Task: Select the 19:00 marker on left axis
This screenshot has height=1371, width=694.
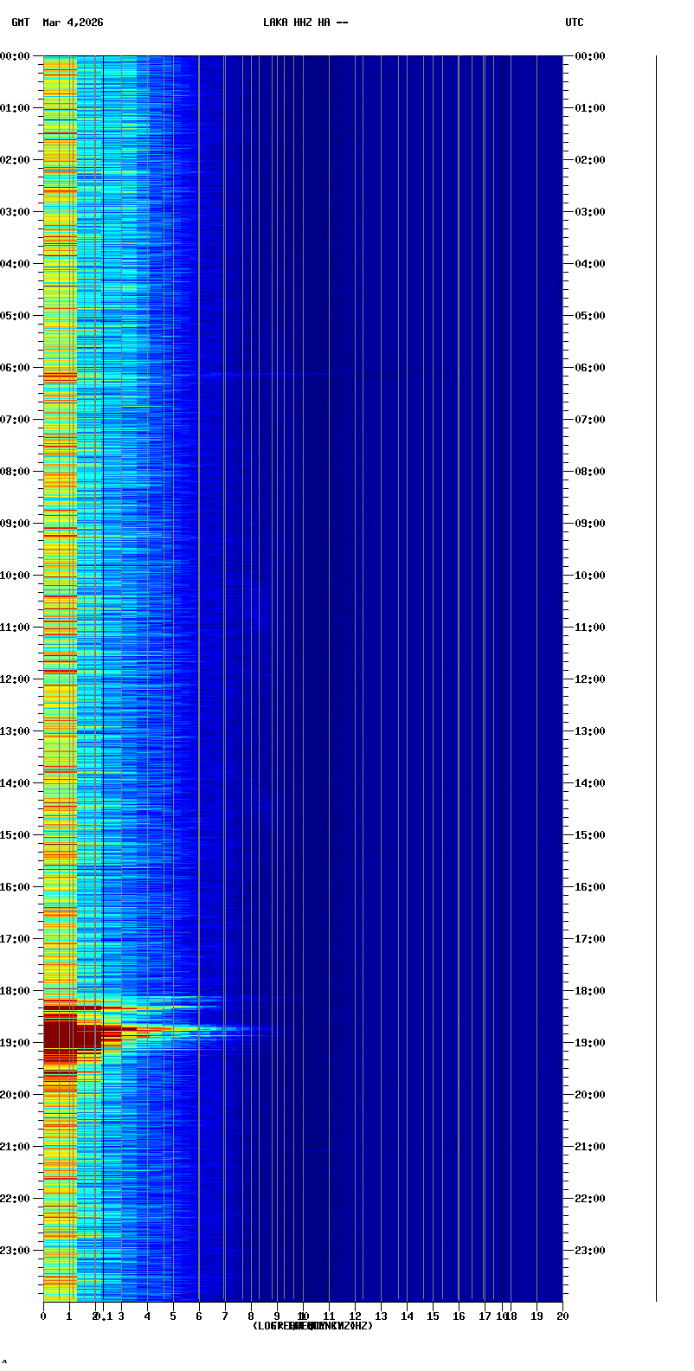Action: click(x=16, y=1043)
